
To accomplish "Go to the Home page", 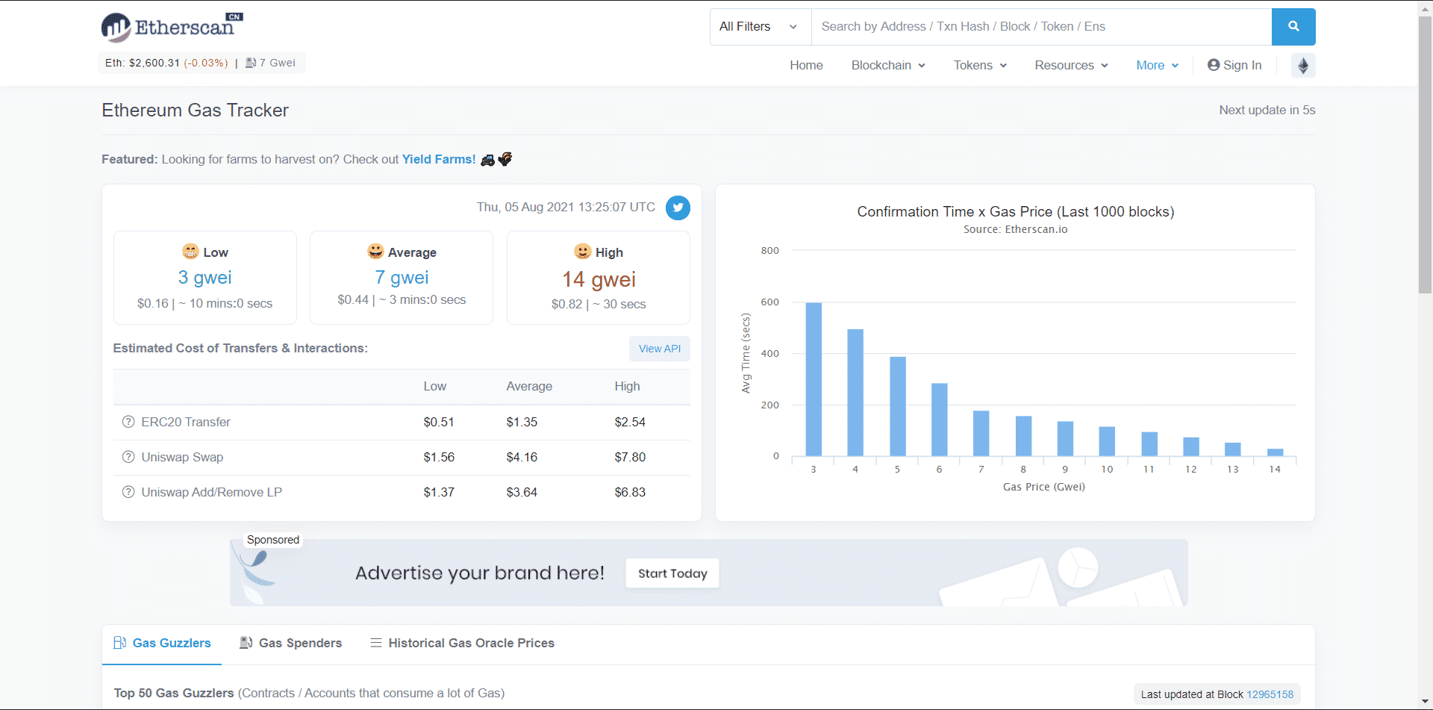I will click(x=806, y=65).
